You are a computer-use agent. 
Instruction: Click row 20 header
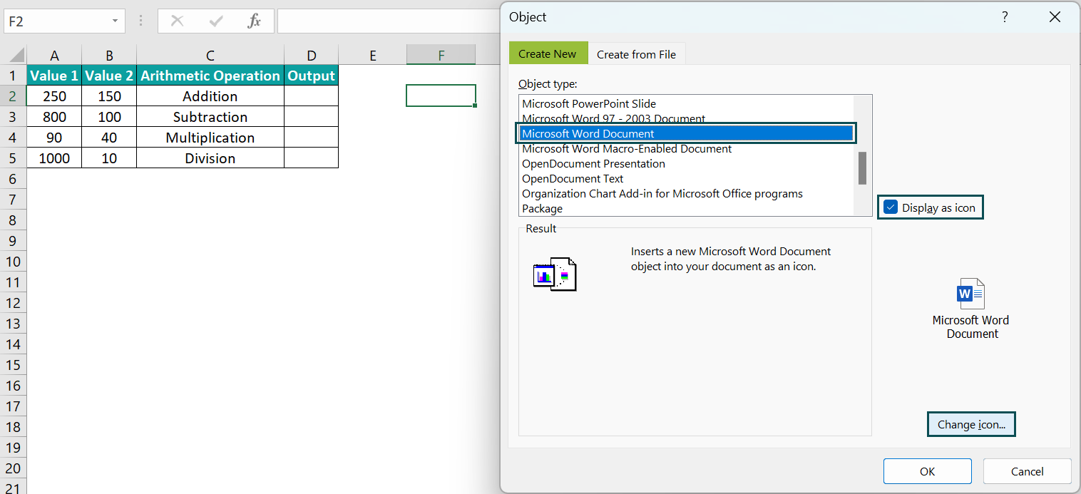tap(13, 468)
